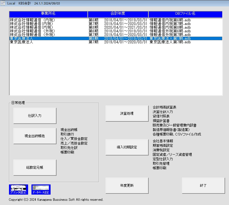Click the DBファイル名 column header
The height and width of the screenshot is (205, 229).
click(x=185, y=14)
